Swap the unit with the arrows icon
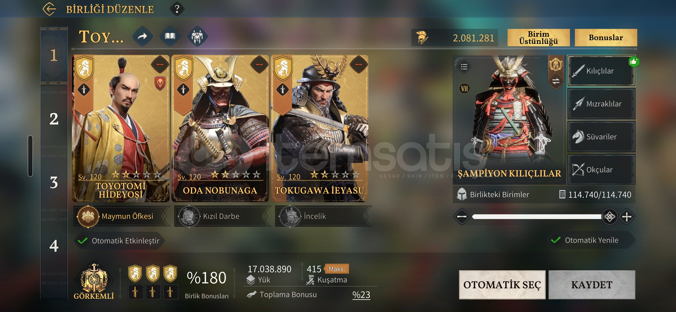This screenshot has height=312, width=676. click(x=556, y=81)
